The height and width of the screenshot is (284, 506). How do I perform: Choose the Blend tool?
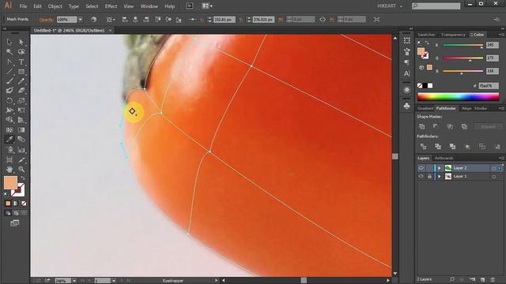pos(21,140)
